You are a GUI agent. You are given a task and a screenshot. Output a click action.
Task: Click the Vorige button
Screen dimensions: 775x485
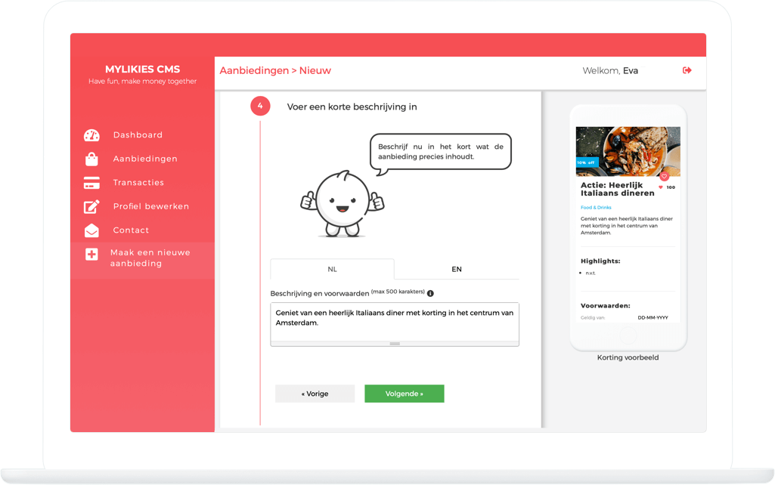315,394
